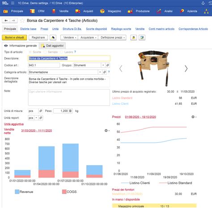The width and height of the screenshot is (212, 209).
Task: Click the 1C logo icon
Action: point(5,3)
